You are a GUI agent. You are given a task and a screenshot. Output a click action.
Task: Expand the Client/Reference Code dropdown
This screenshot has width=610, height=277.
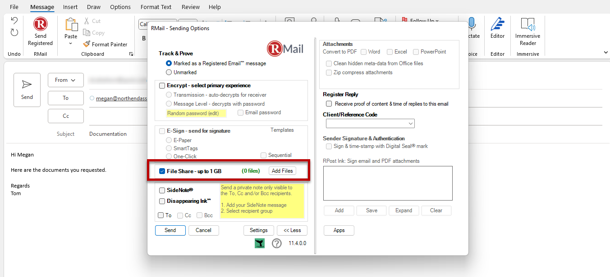tap(410, 123)
